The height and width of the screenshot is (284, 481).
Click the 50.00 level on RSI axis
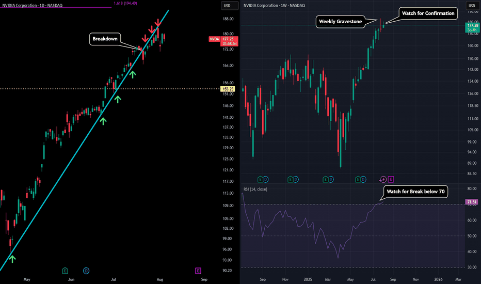472,236
